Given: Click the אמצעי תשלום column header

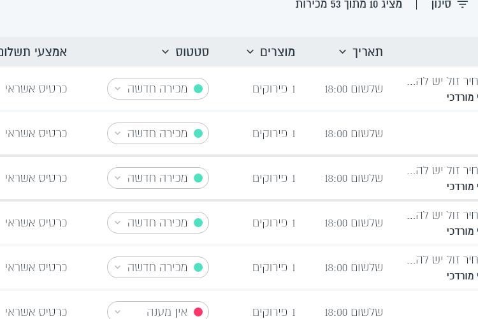Looking at the screenshot, I should coord(33,52).
